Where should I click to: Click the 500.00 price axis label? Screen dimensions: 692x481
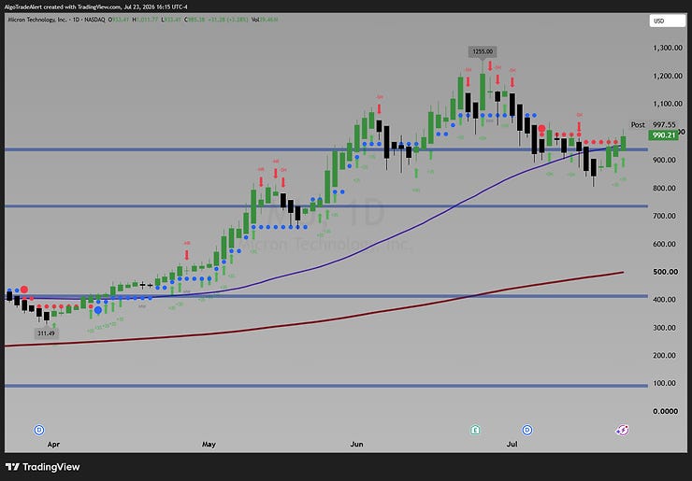click(x=666, y=272)
